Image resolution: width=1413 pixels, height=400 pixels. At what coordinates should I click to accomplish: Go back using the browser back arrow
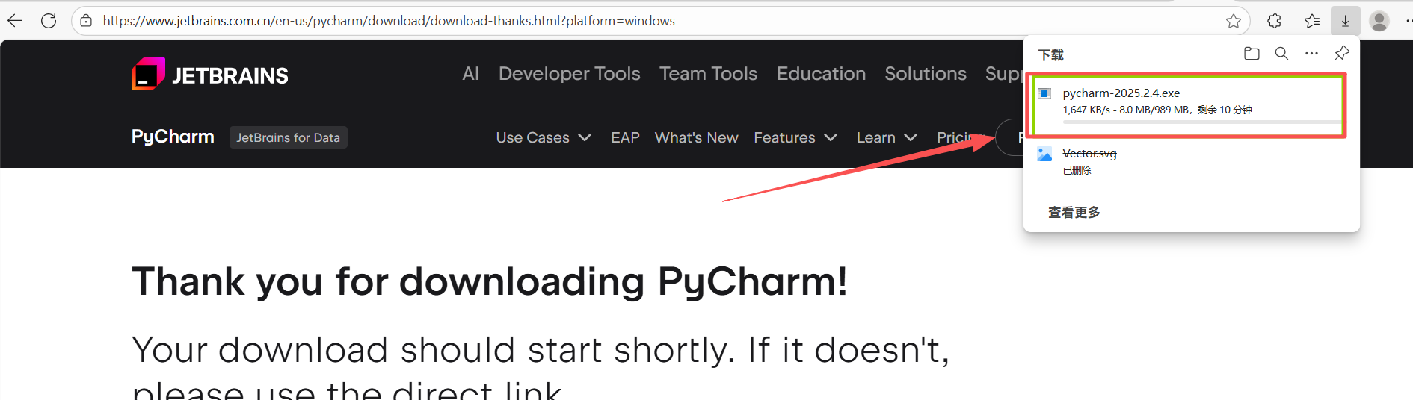15,21
